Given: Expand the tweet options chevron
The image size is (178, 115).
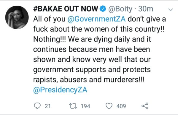Looking at the screenshot, I should point(171,10).
